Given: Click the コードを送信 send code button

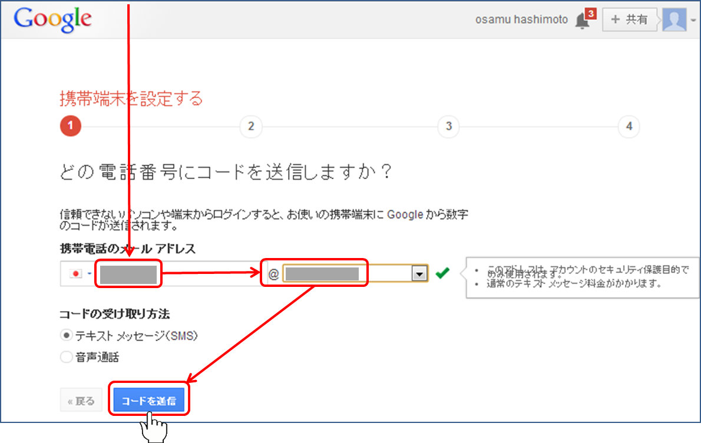Looking at the screenshot, I should tap(149, 401).
